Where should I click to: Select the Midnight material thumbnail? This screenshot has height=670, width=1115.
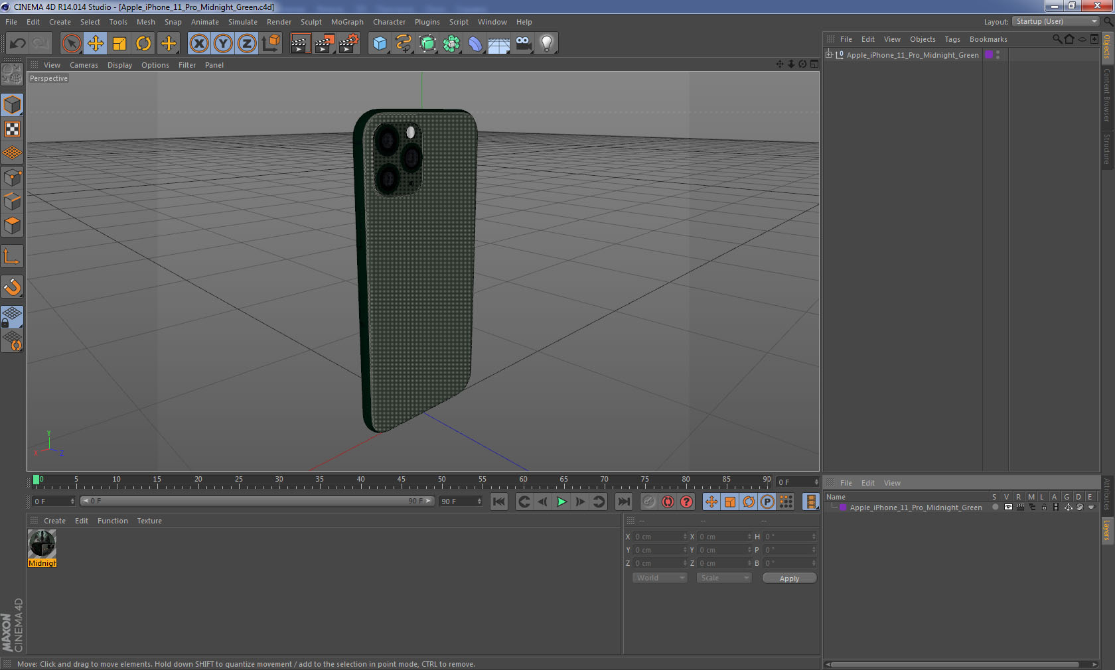coord(42,544)
